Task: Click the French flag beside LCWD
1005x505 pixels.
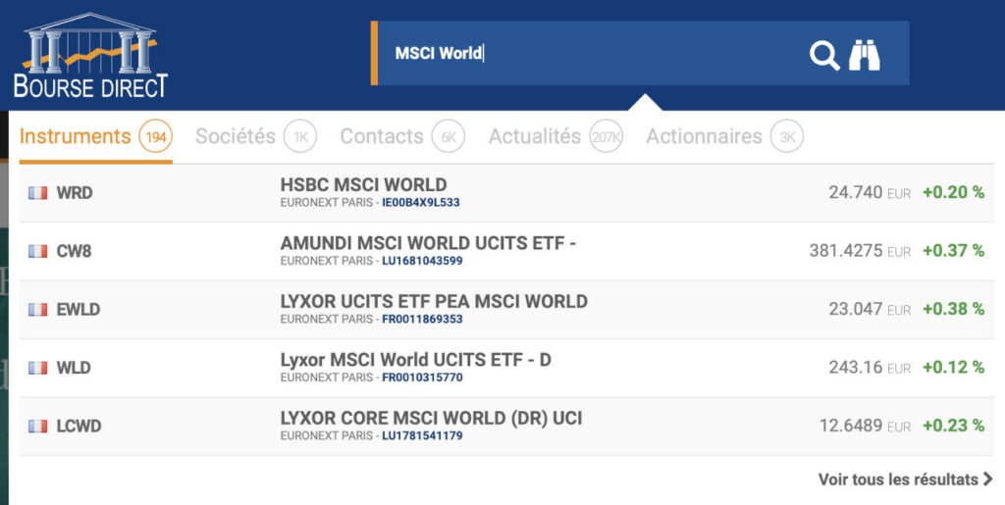Action: click(x=38, y=427)
